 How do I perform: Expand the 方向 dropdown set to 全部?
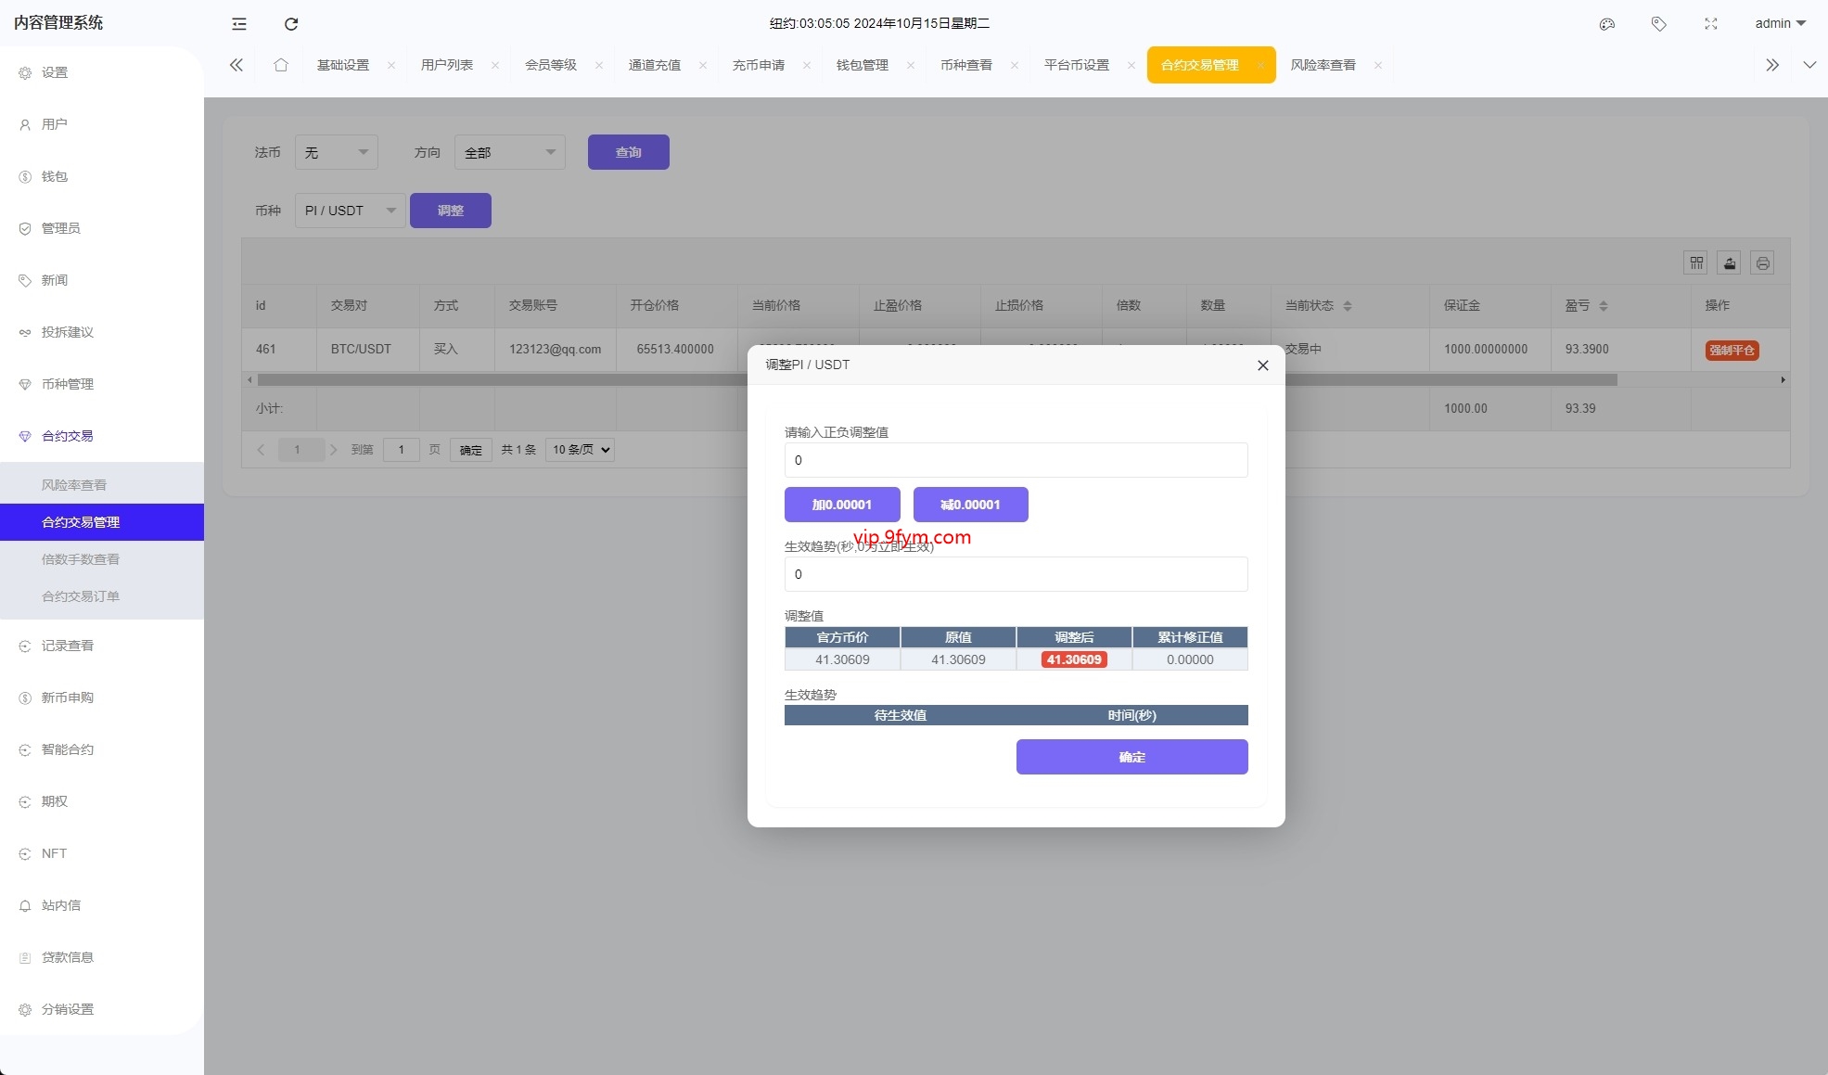point(509,152)
